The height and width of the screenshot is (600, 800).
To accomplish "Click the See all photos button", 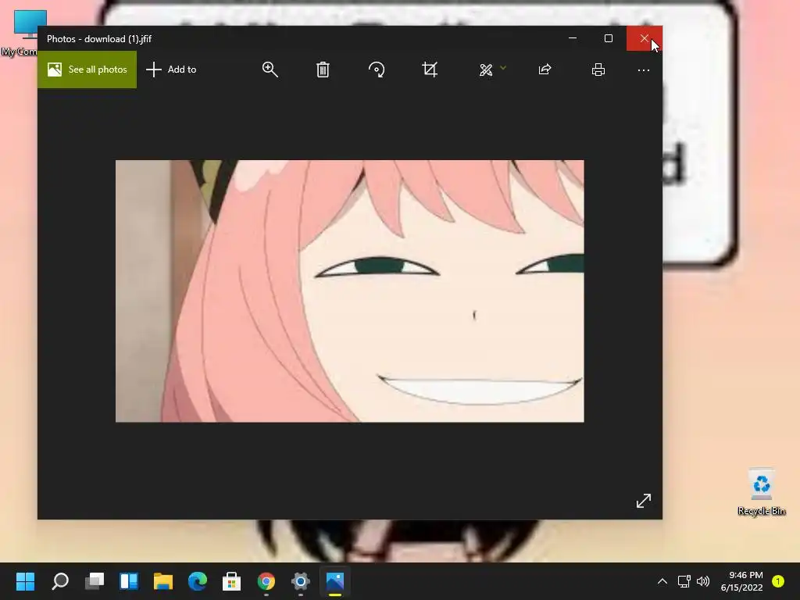I will [x=87, y=70].
